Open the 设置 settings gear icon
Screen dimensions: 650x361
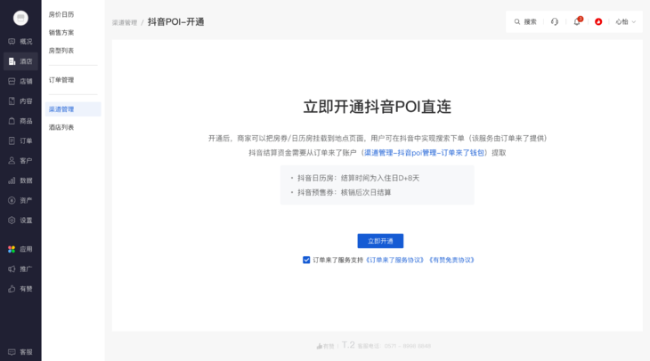[12, 221]
